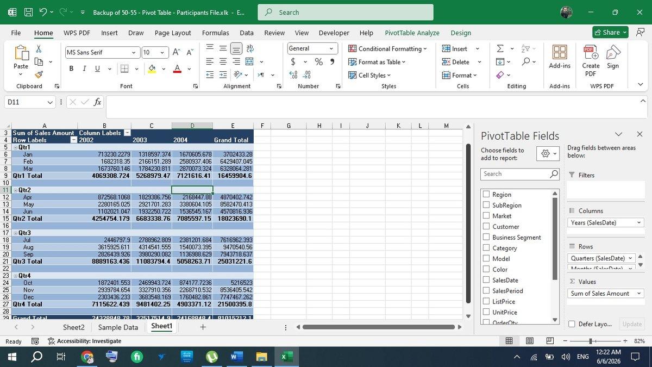Click the Share button
The height and width of the screenshot is (367, 652).
point(610,33)
